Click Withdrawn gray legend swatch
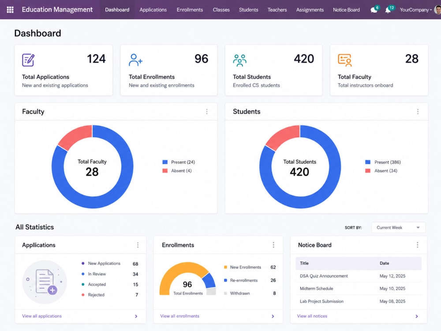 [x=225, y=293]
